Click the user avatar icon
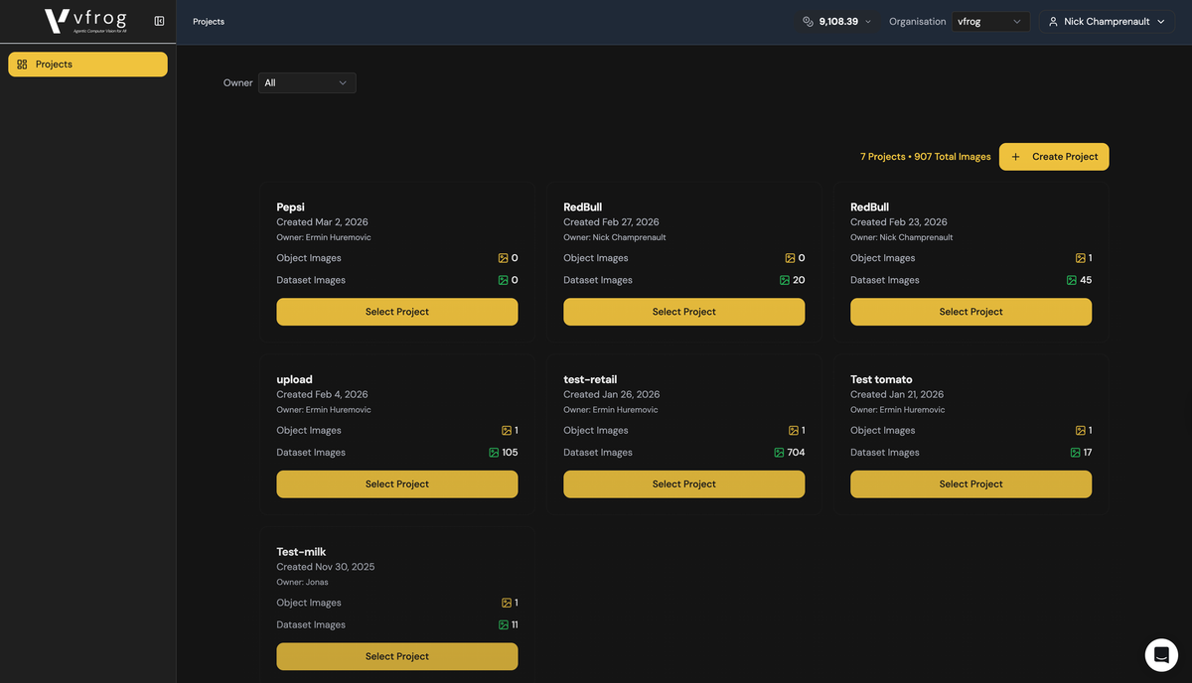The image size is (1192, 683). click(1053, 21)
